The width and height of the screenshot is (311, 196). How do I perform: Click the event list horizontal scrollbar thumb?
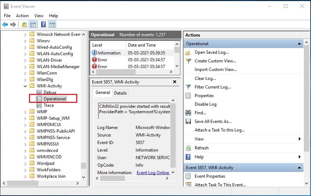(x=116, y=72)
